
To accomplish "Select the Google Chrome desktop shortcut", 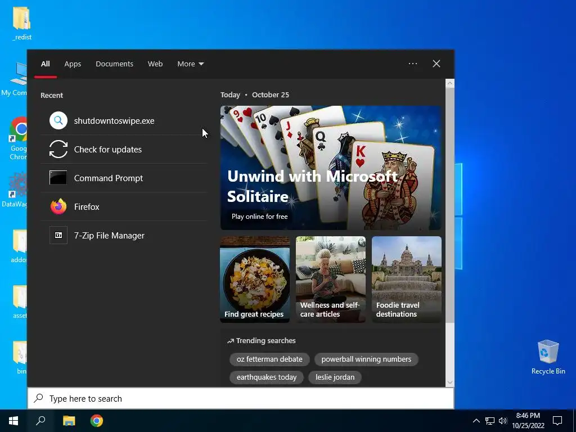I will pos(18,138).
